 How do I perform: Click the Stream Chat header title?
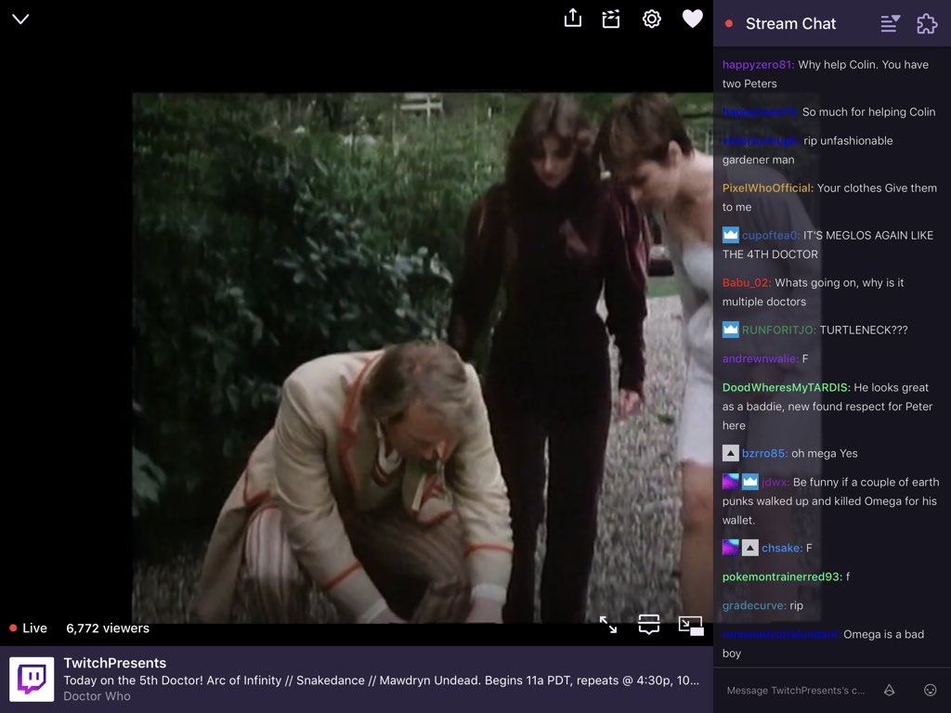click(790, 23)
